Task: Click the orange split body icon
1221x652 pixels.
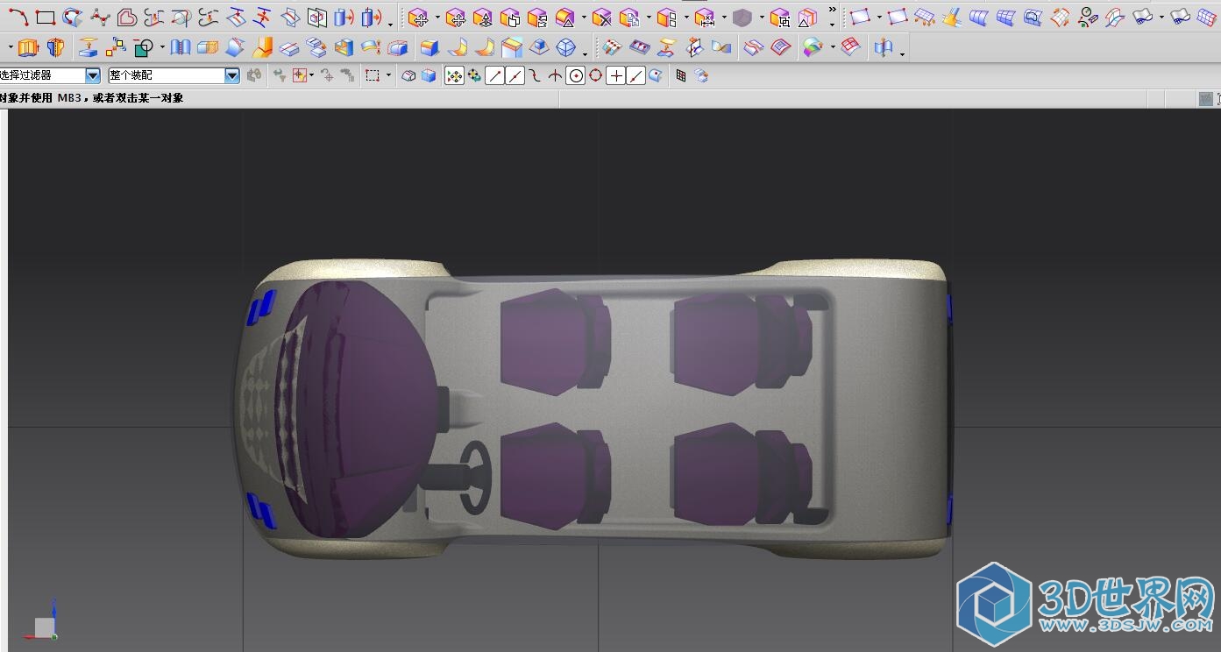Action: [55, 48]
